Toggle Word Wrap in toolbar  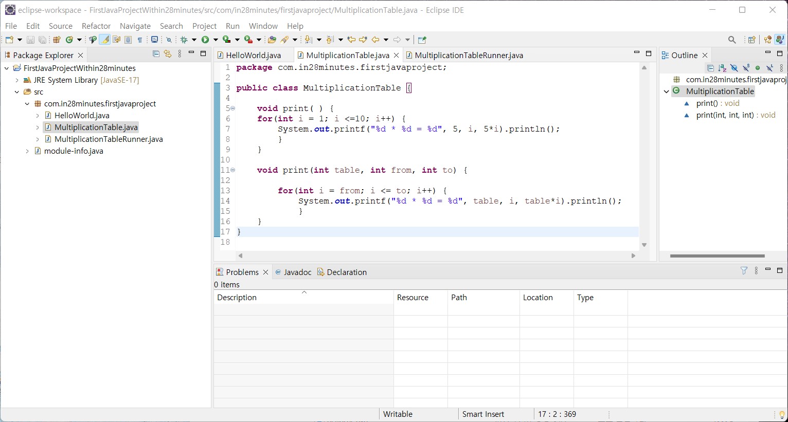[116, 40]
